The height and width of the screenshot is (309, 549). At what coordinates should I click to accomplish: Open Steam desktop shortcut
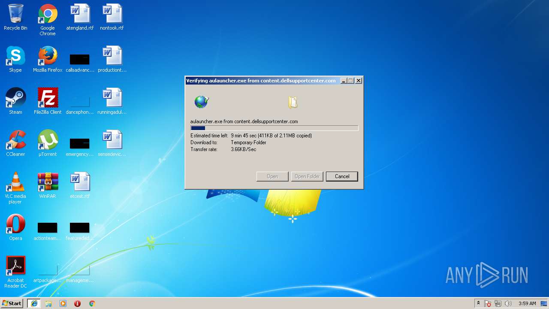point(15,101)
